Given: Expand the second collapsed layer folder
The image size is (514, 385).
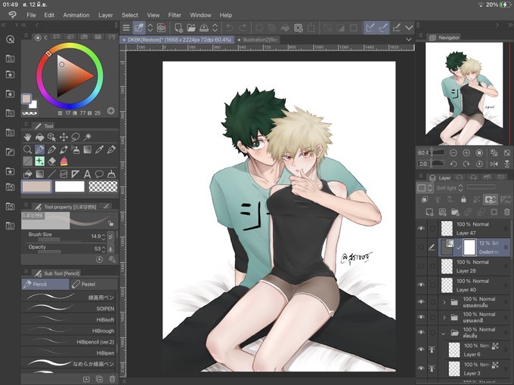Looking at the screenshot, I should pyautogui.click(x=444, y=317).
